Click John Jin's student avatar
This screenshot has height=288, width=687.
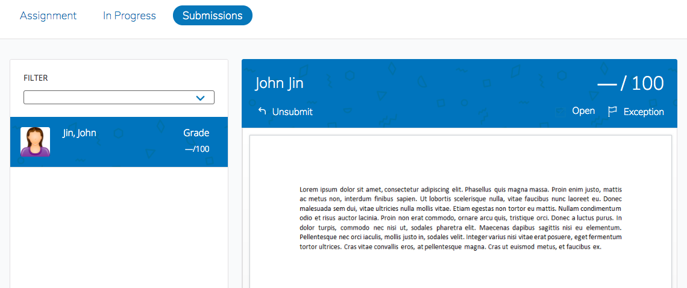[x=35, y=142]
